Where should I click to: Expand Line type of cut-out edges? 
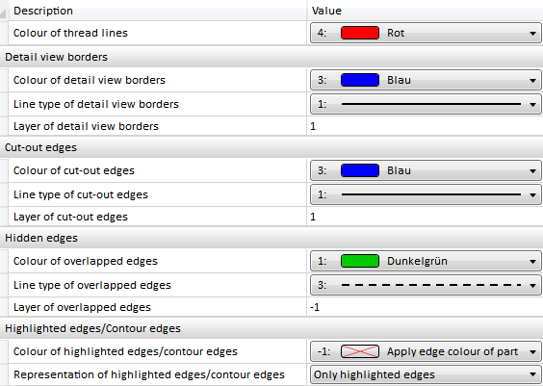click(x=426, y=194)
